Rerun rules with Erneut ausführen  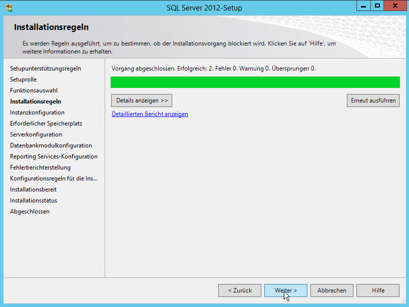(373, 100)
